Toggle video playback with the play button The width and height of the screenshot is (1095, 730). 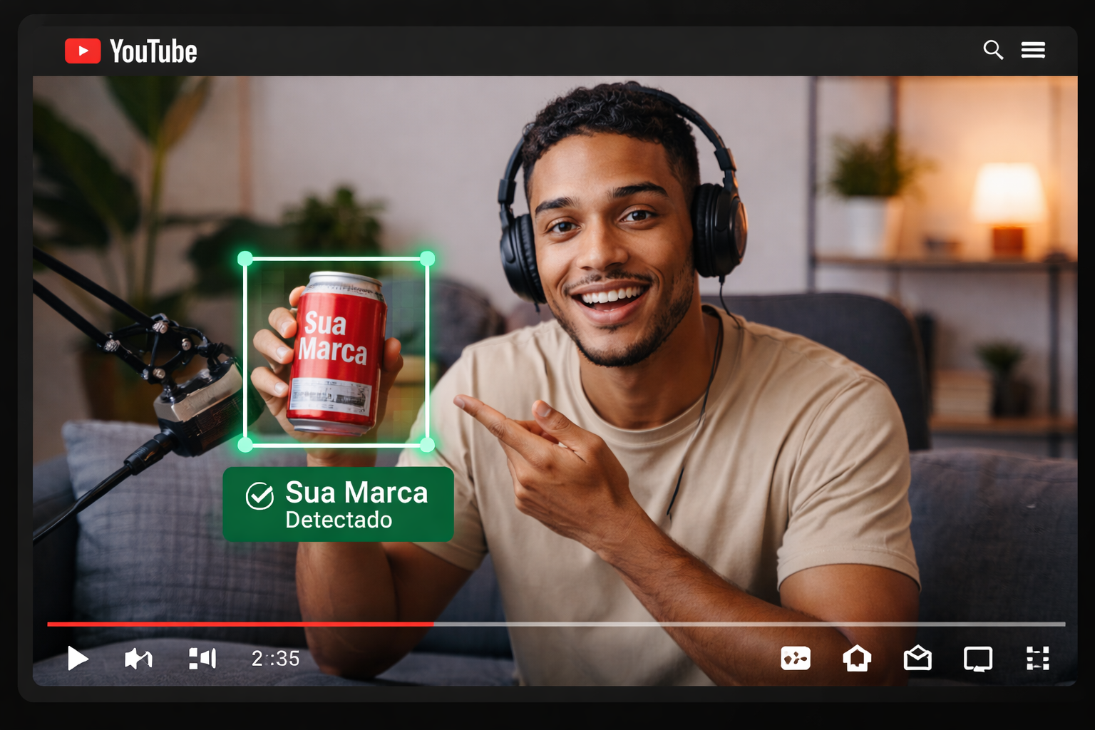78,659
